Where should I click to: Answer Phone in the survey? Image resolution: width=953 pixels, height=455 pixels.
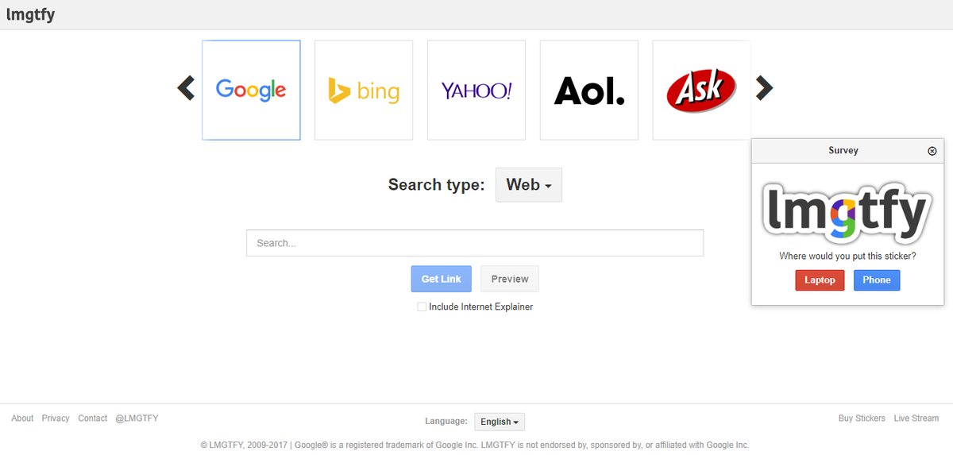(877, 280)
